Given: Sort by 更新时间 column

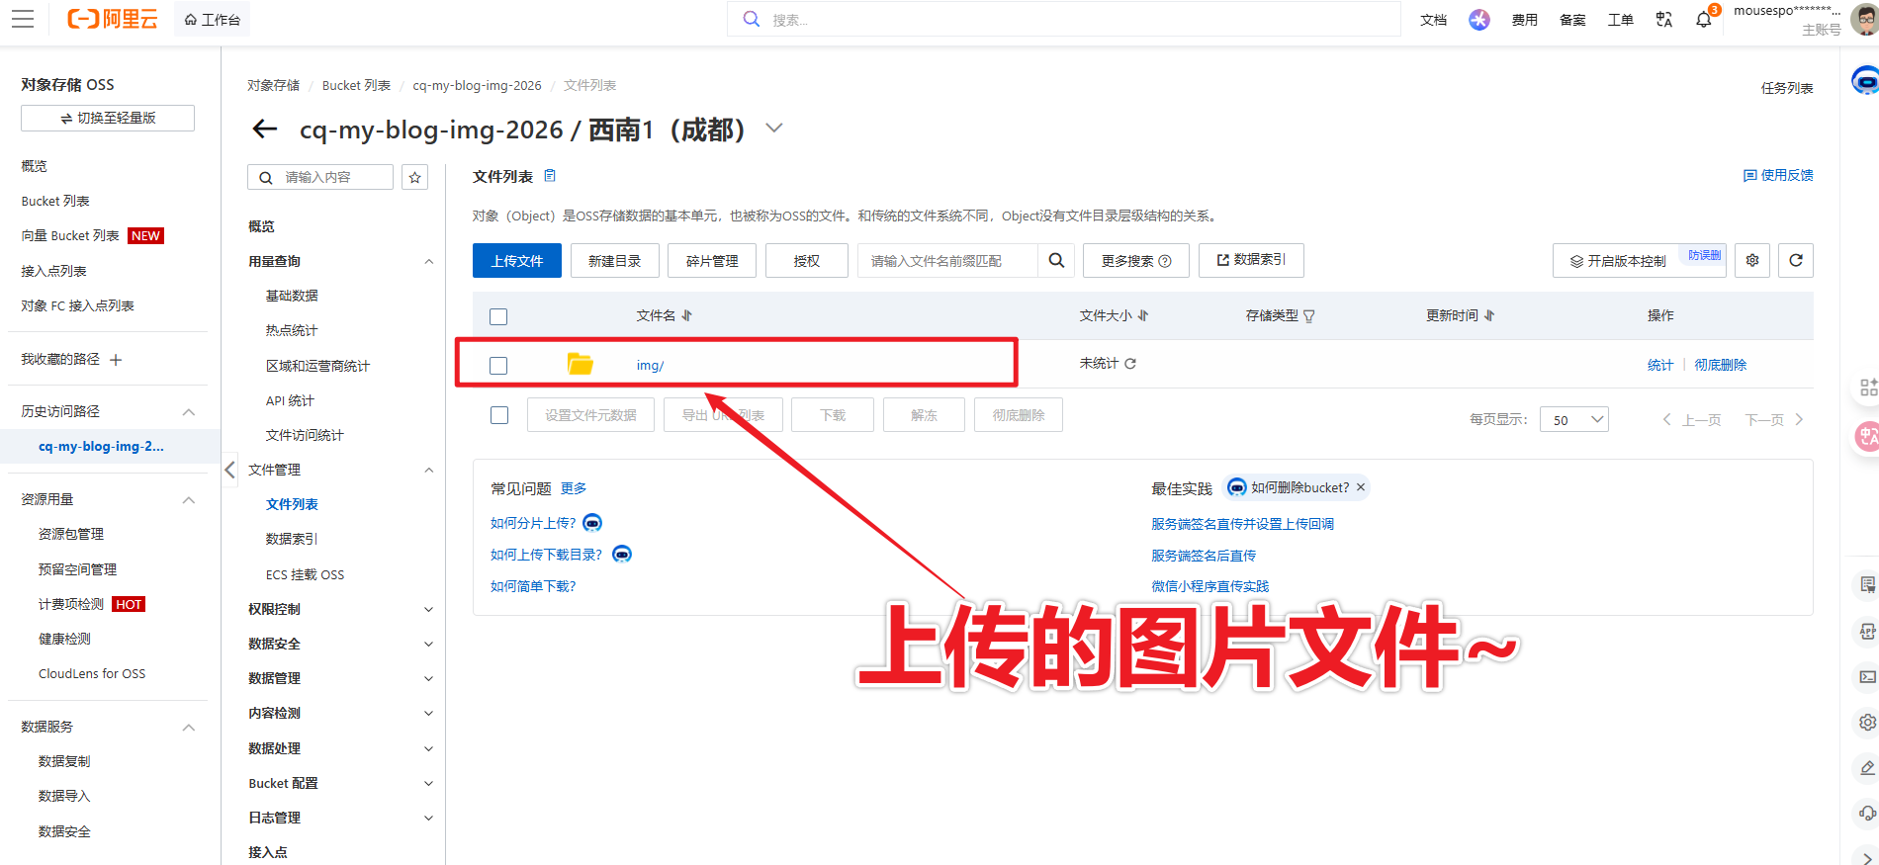Looking at the screenshot, I should [1489, 315].
